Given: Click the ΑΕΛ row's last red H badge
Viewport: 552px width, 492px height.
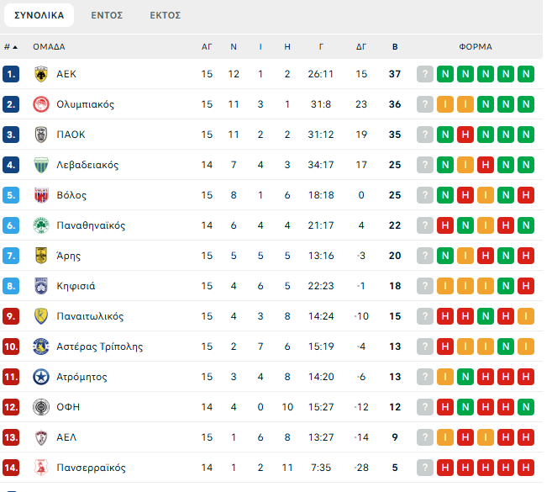Looking at the screenshot, I should tap(526, 437).
